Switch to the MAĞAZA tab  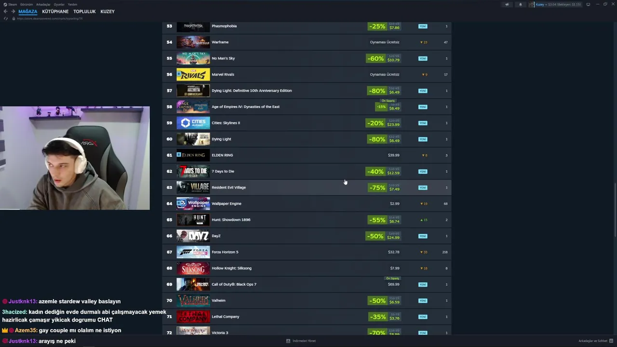(x=28, y=12)
